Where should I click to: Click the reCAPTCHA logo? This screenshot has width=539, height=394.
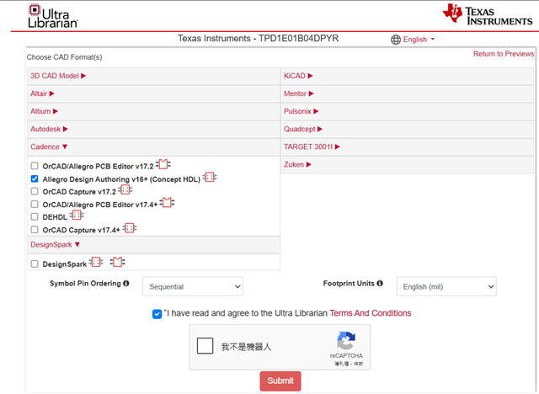346,340
